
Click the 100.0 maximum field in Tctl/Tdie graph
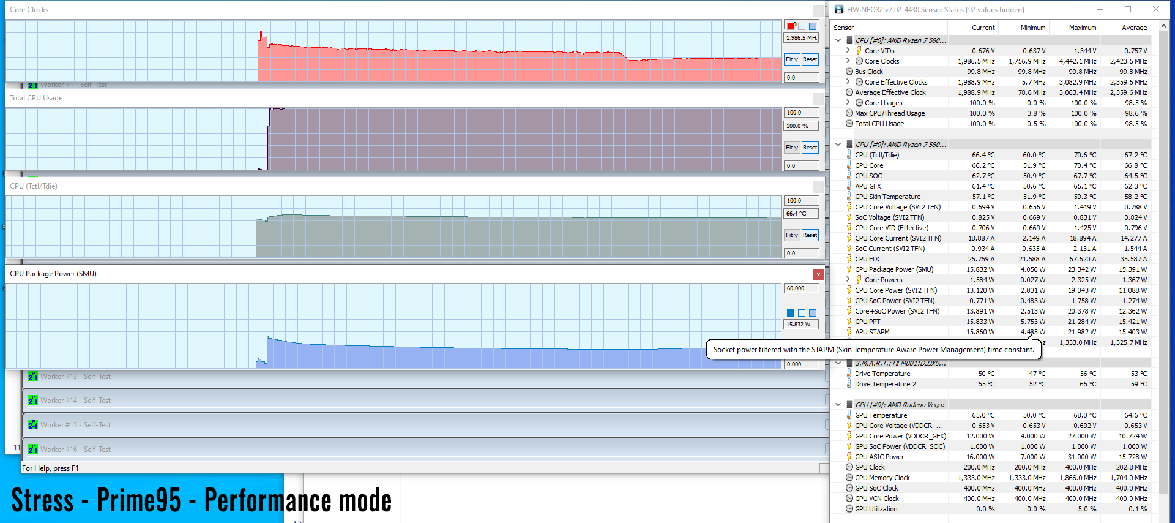tap(802, 201)
